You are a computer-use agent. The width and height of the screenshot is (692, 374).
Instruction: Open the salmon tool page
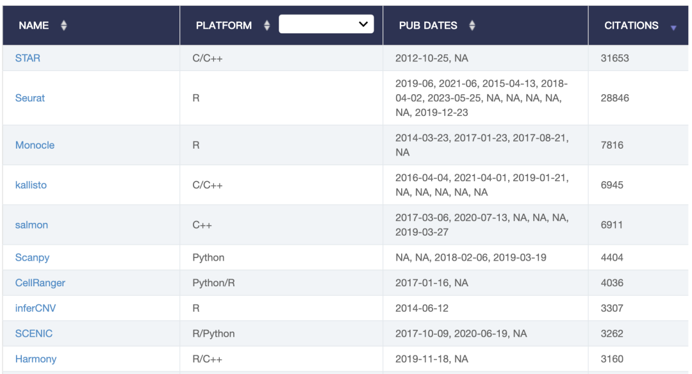(31, 225)
